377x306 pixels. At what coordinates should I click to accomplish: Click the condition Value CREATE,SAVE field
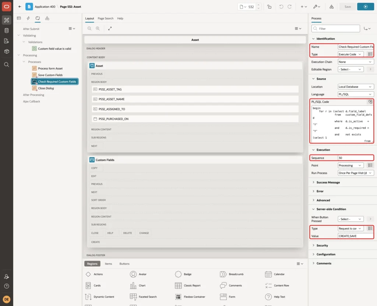356,236
